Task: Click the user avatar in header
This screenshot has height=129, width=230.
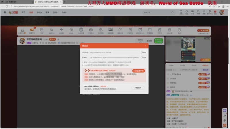Action: [x=222, y=12]
